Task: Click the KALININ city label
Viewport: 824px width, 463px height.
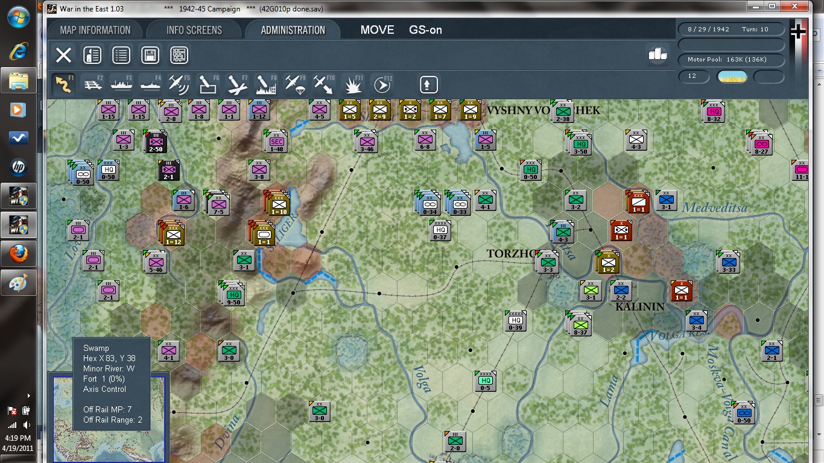Action: tap(640, 306)
